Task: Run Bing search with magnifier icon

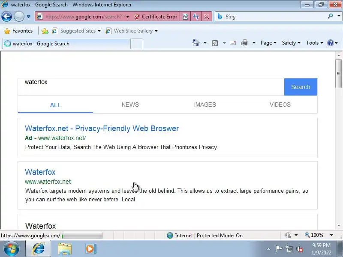Action: tap(330, 16)
